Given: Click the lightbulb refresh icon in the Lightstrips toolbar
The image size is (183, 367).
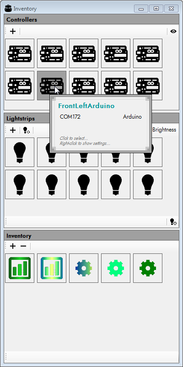Looking at the screenshot, I should click(27, 130).
